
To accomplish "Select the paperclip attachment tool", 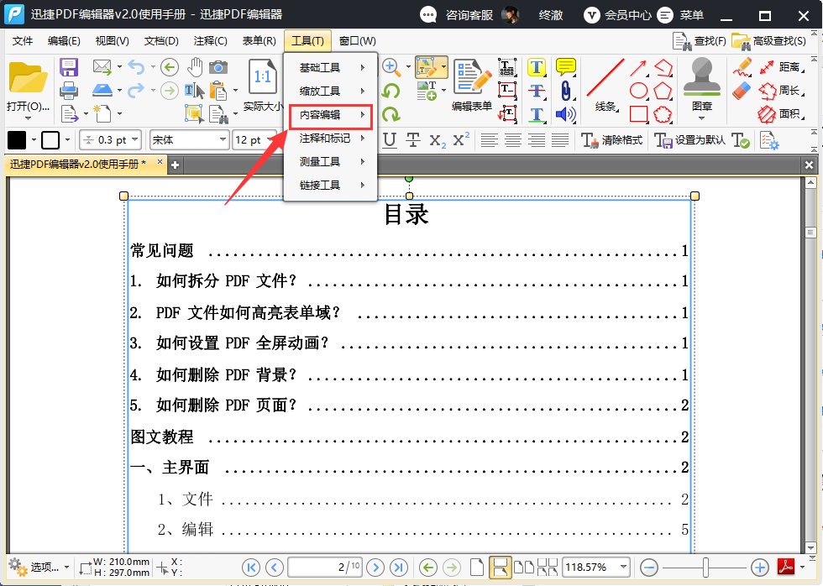I will click(566, 91).
